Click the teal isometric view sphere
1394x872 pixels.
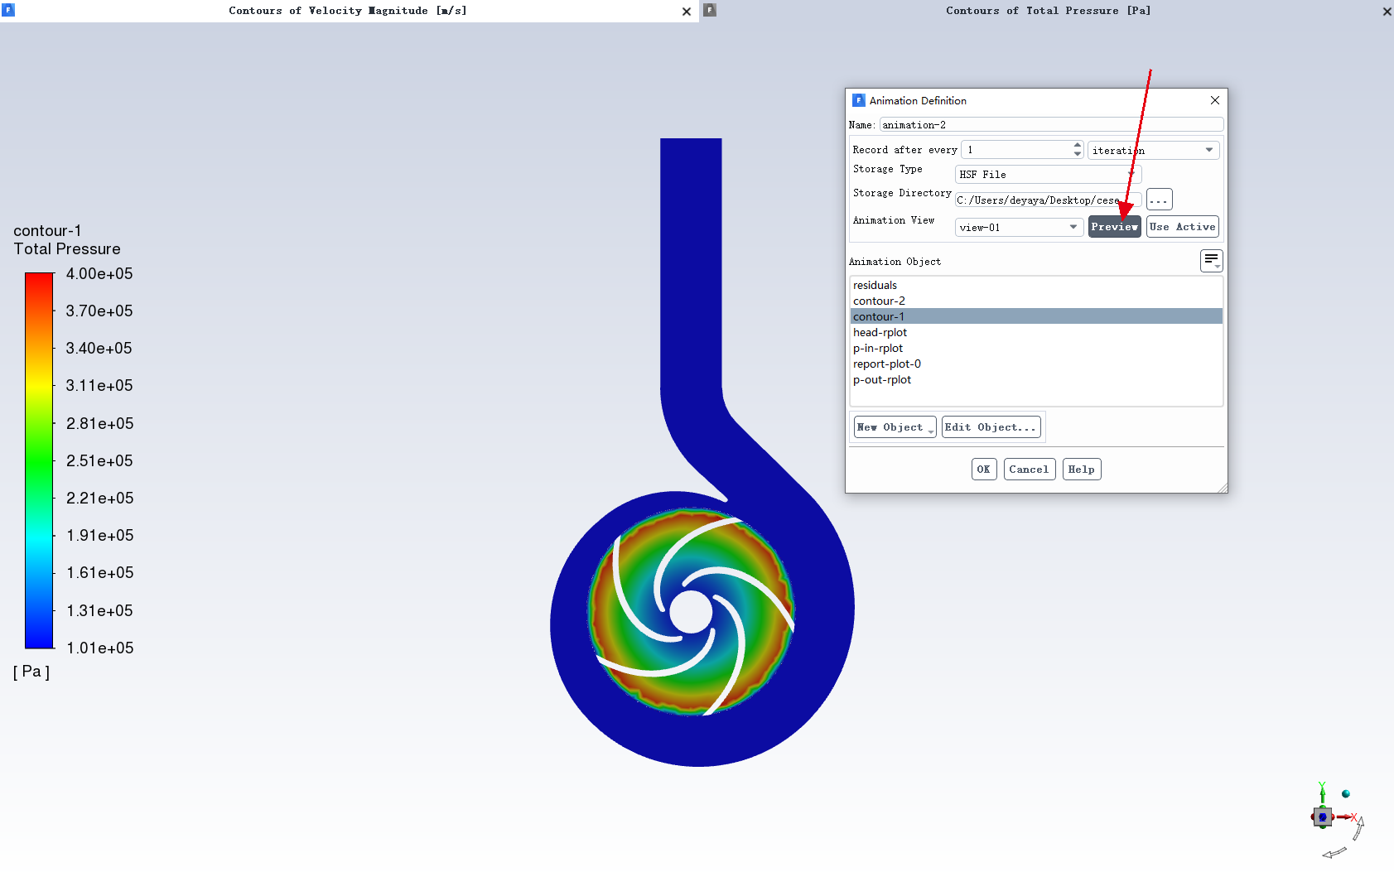point(1346,794)
